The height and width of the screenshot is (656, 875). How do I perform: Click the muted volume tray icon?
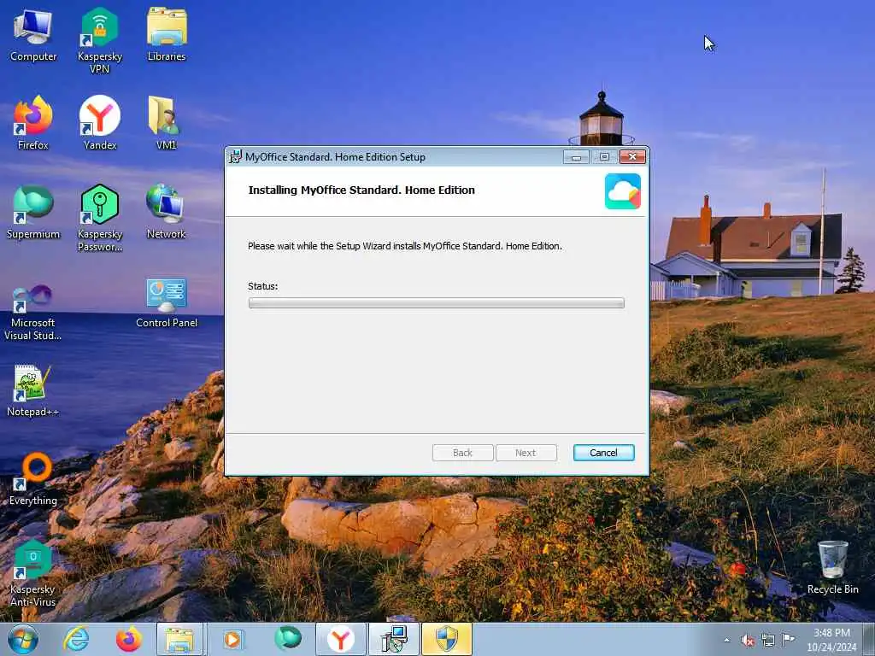tap(747, 641)
